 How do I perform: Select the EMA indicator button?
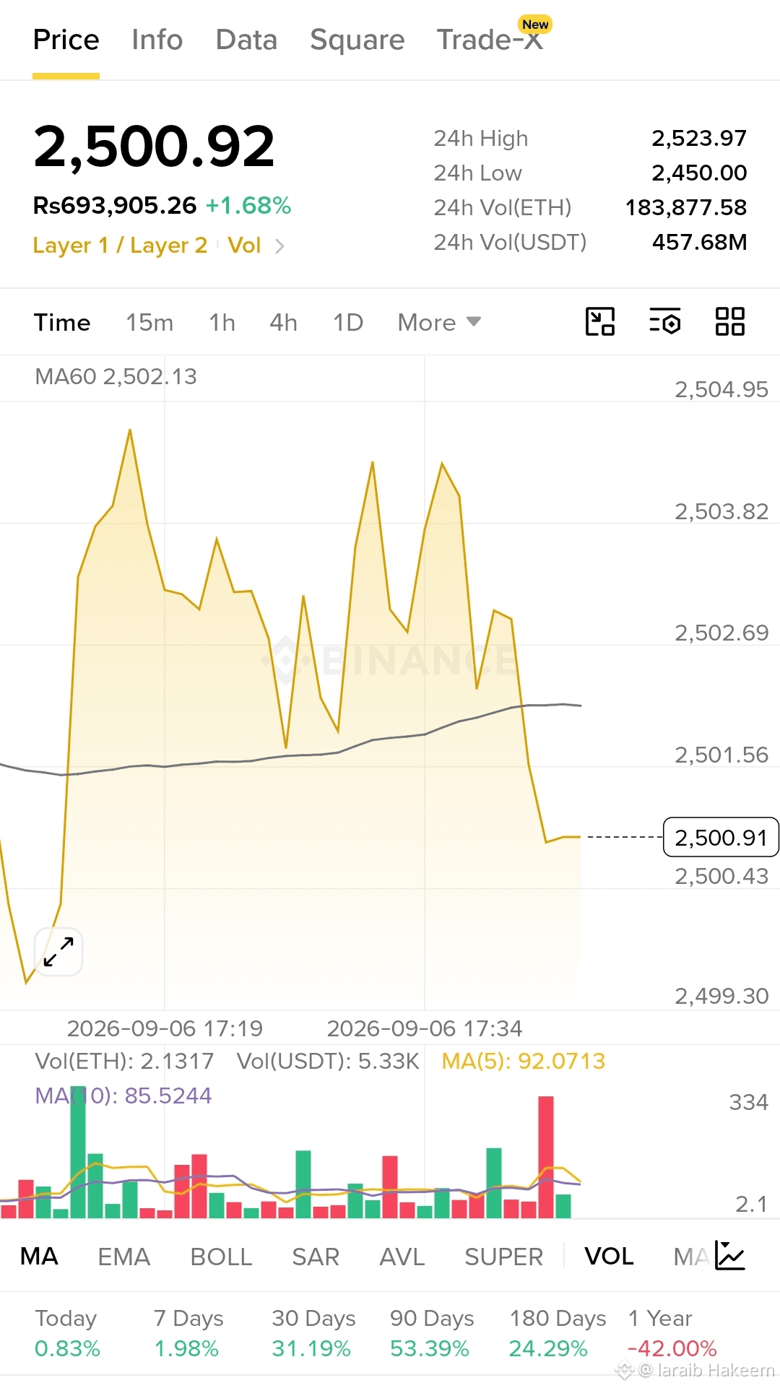click(124, 1257)
